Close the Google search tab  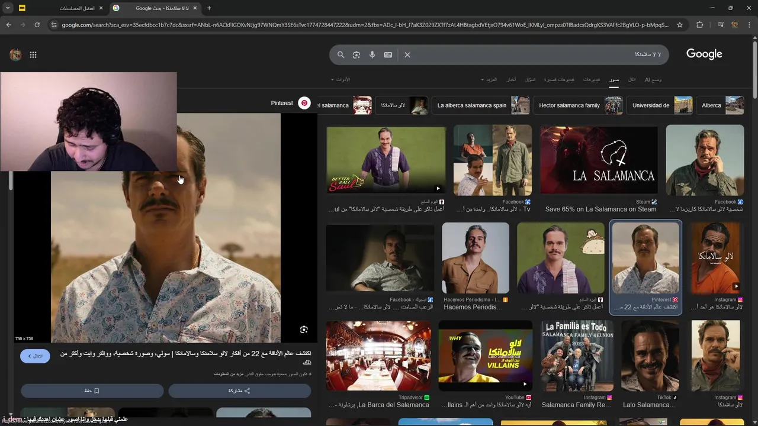click(x=195, y=8)
